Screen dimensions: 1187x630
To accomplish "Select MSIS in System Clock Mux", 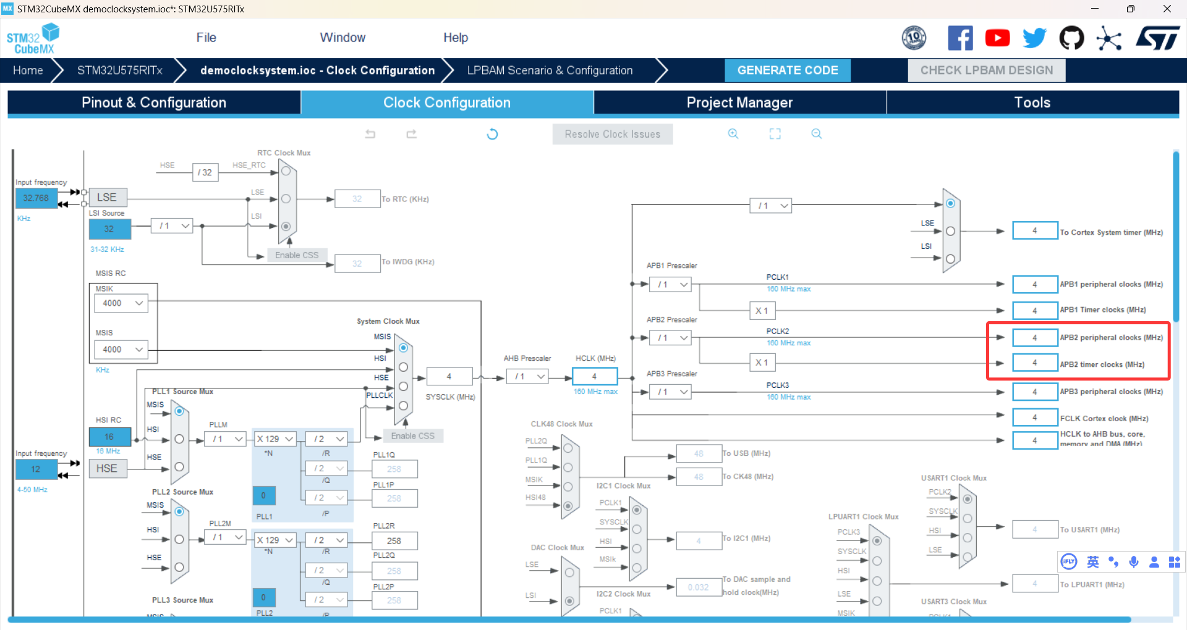I will coord(403,348).
